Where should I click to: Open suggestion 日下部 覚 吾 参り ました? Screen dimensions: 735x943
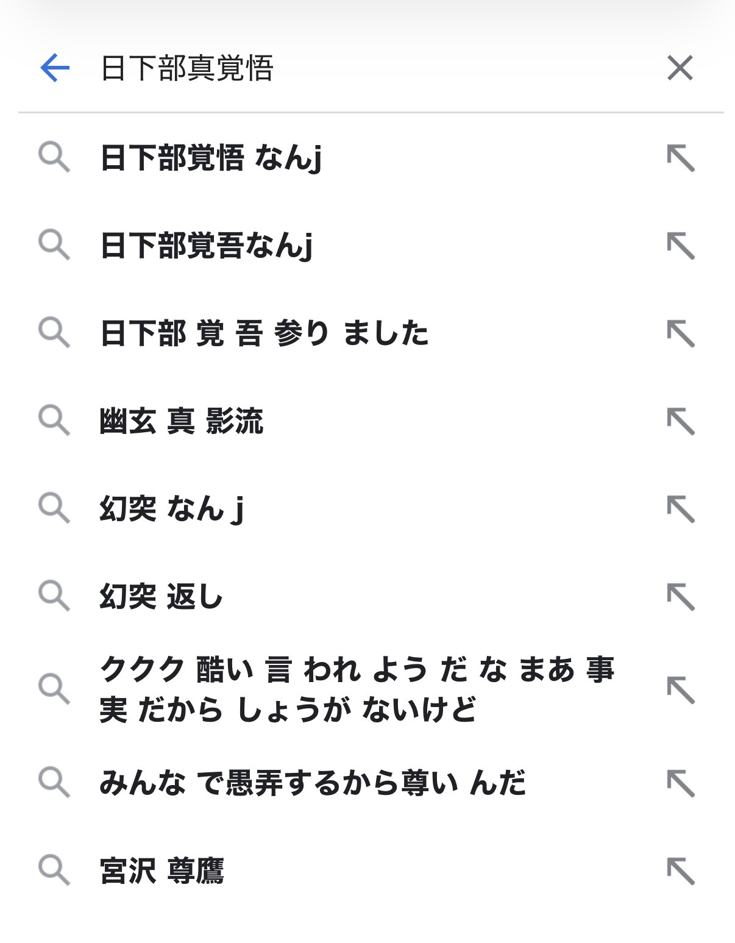tap(264, 333)
